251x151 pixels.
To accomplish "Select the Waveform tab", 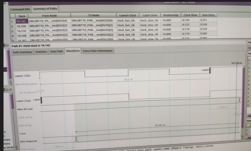I will pos(73,51).
